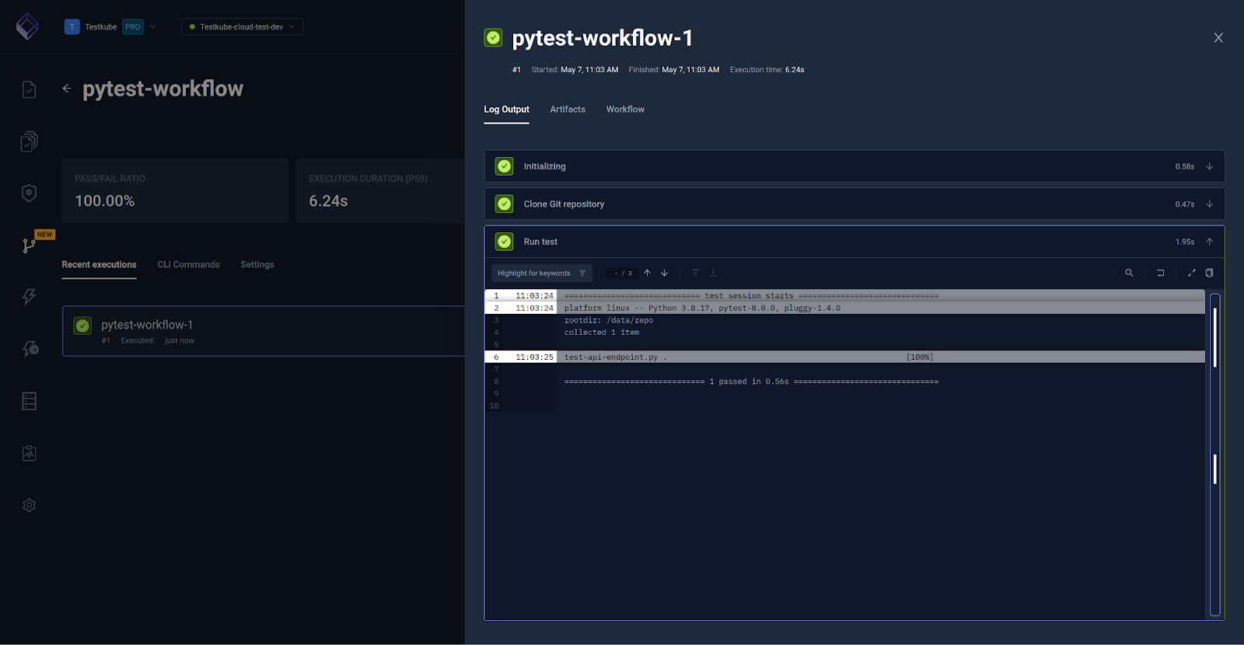This screenshot has height=645, width=1244.
Task: Open the Triggers lightning bolt sidebar icon
Action: 29,297
